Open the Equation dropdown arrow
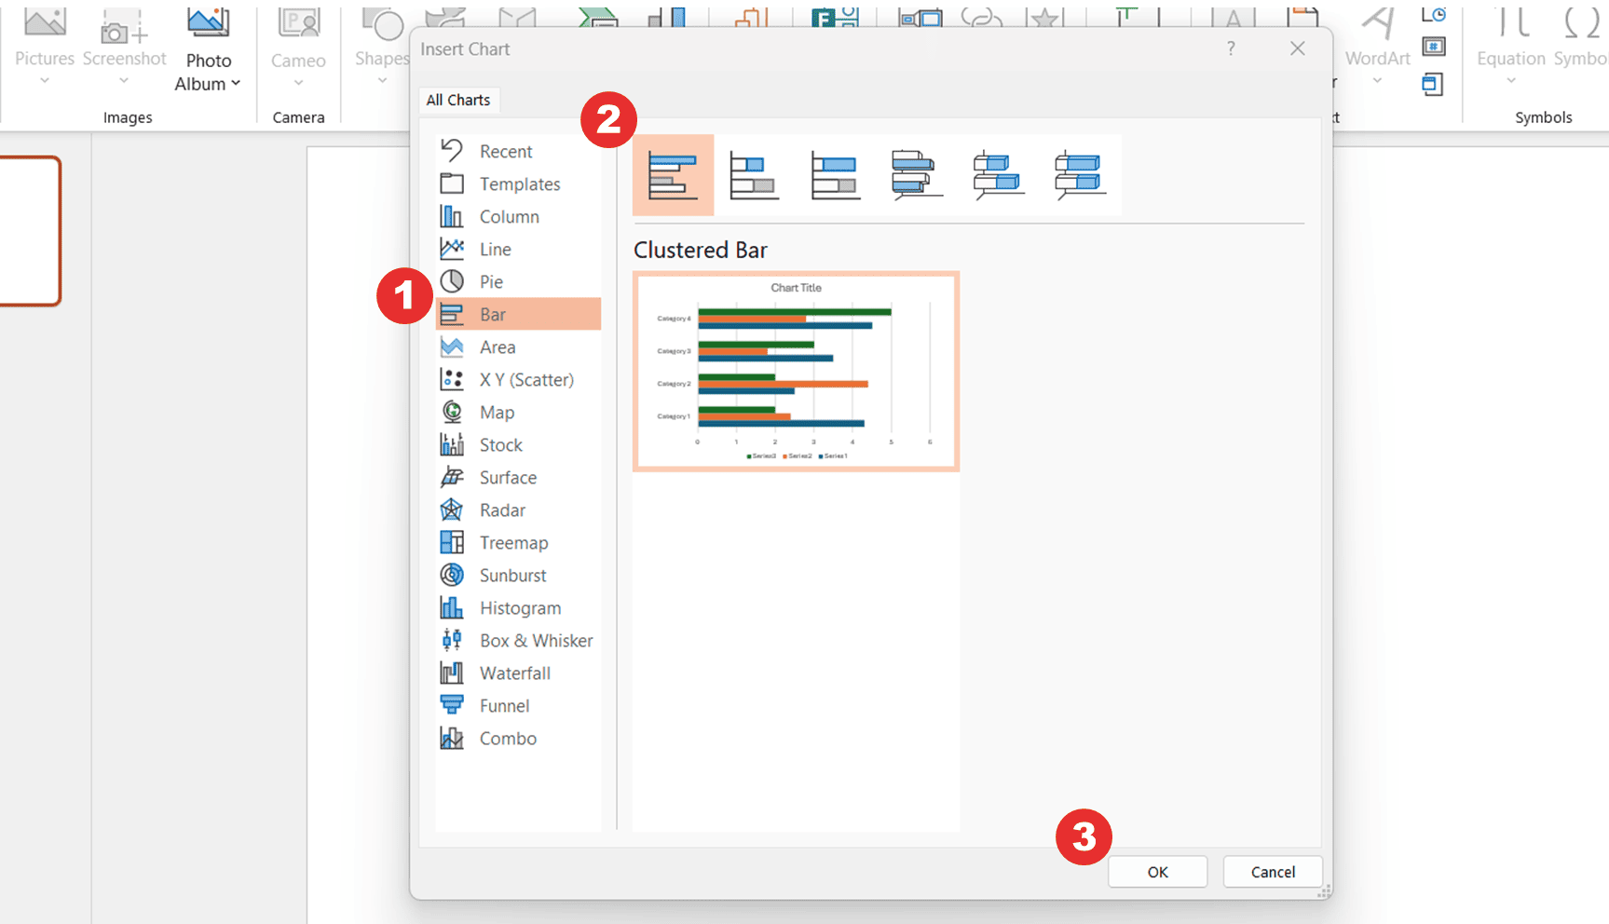 pos(1510,79)
